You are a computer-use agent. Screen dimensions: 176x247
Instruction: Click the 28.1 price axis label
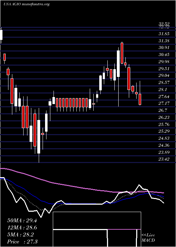pos(163,90)
